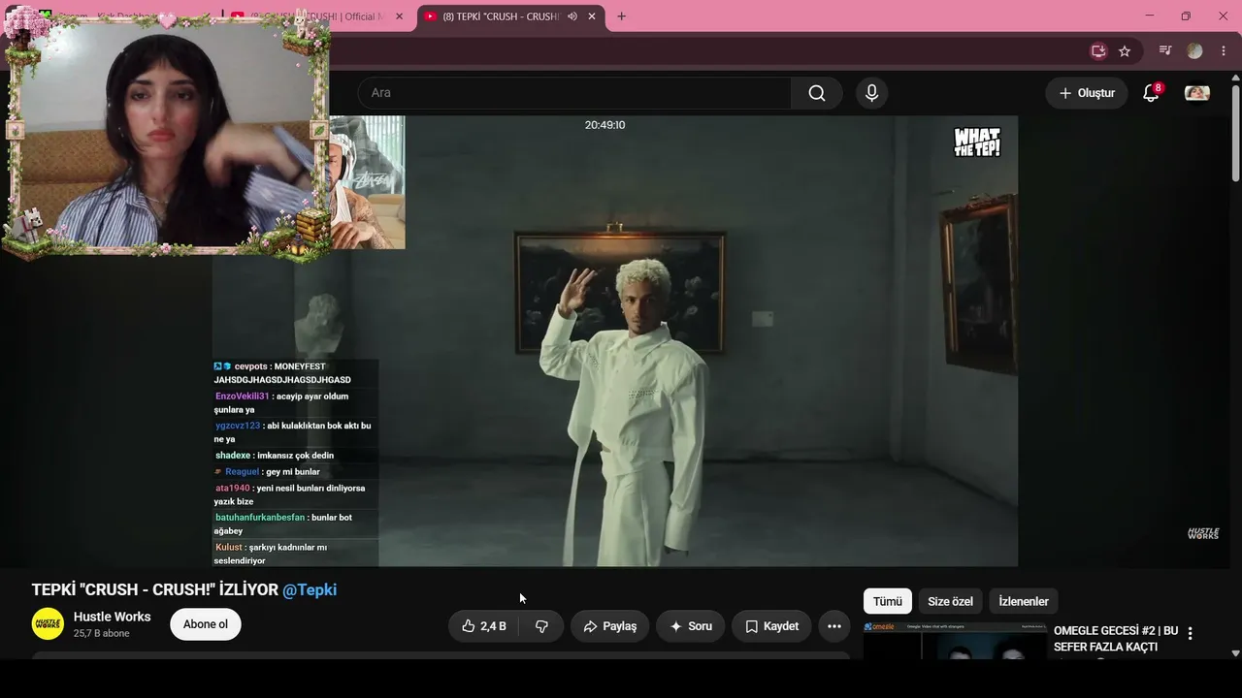Open the OMEGLE GECESİ #2 video title
The width and height of the screenshot is (1242, 698).
pyautogui.click(x=1116, y=639)
